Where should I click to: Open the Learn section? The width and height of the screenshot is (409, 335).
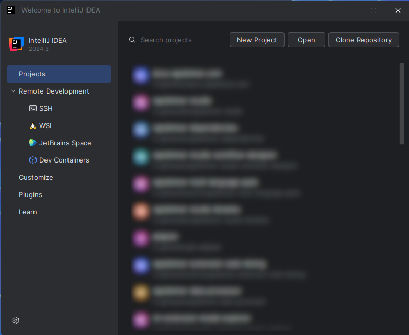pos(28,212)
